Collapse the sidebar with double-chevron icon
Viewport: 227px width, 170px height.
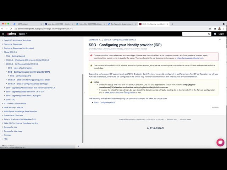[78, 146]
